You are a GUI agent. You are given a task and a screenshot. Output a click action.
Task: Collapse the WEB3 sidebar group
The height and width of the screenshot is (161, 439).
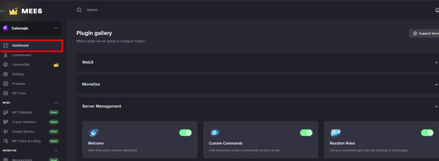(x=56, y=103)
